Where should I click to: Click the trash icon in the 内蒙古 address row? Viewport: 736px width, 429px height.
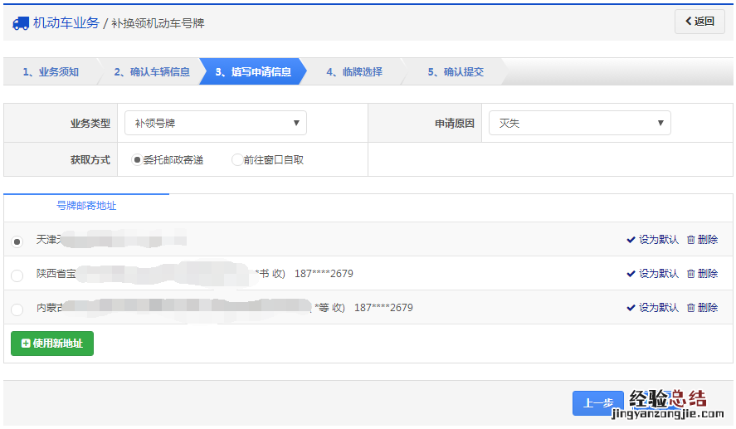pos(691,308)
